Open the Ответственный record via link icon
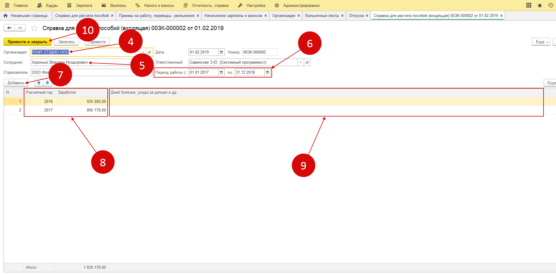This screenshot has height=275, width=556. 307,62
